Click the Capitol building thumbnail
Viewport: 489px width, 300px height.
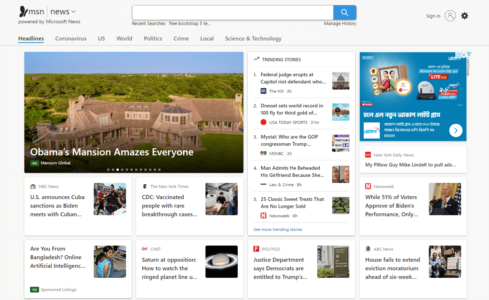click(341, 81)
